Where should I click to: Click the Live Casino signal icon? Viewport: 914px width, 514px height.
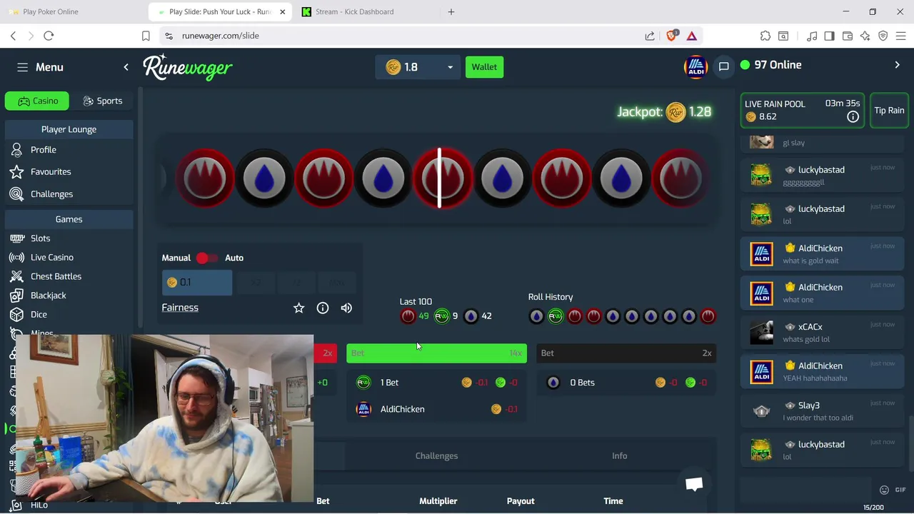pyautogui.click(x=16, y=258)
